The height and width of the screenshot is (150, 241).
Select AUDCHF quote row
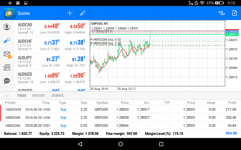point(52,45)
